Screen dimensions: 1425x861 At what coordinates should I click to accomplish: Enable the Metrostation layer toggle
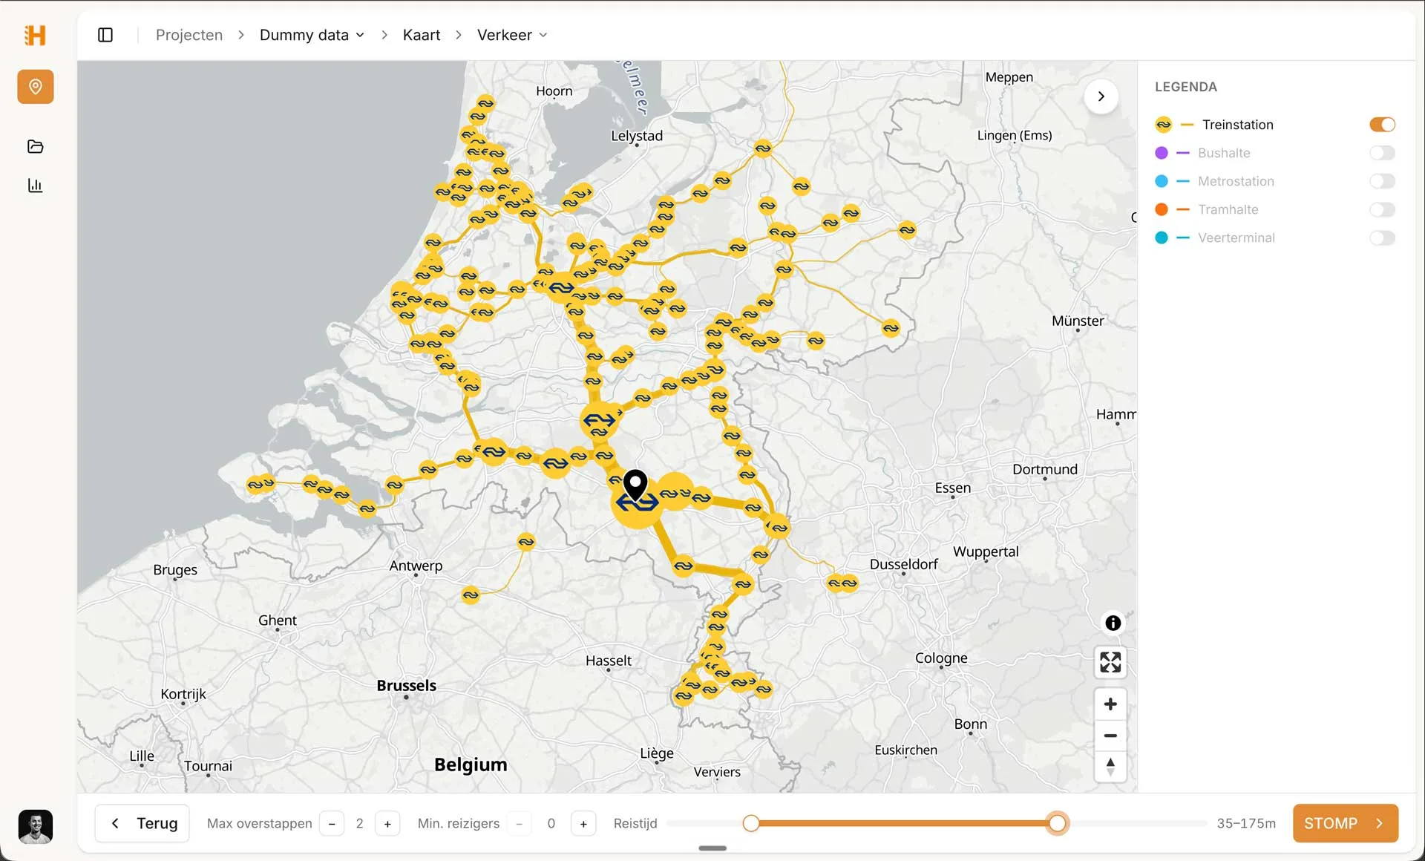[x=1382, y=181]
